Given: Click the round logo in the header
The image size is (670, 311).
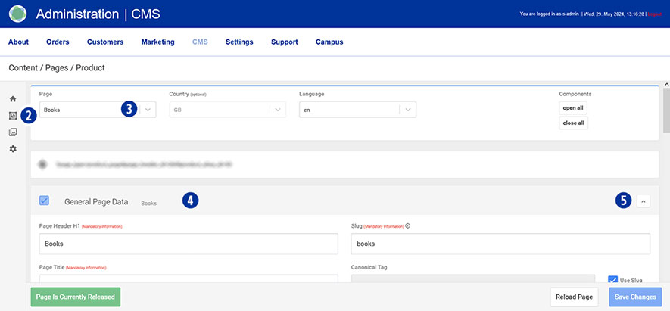Looking at the screenshot, I should (x=17, y=14).
